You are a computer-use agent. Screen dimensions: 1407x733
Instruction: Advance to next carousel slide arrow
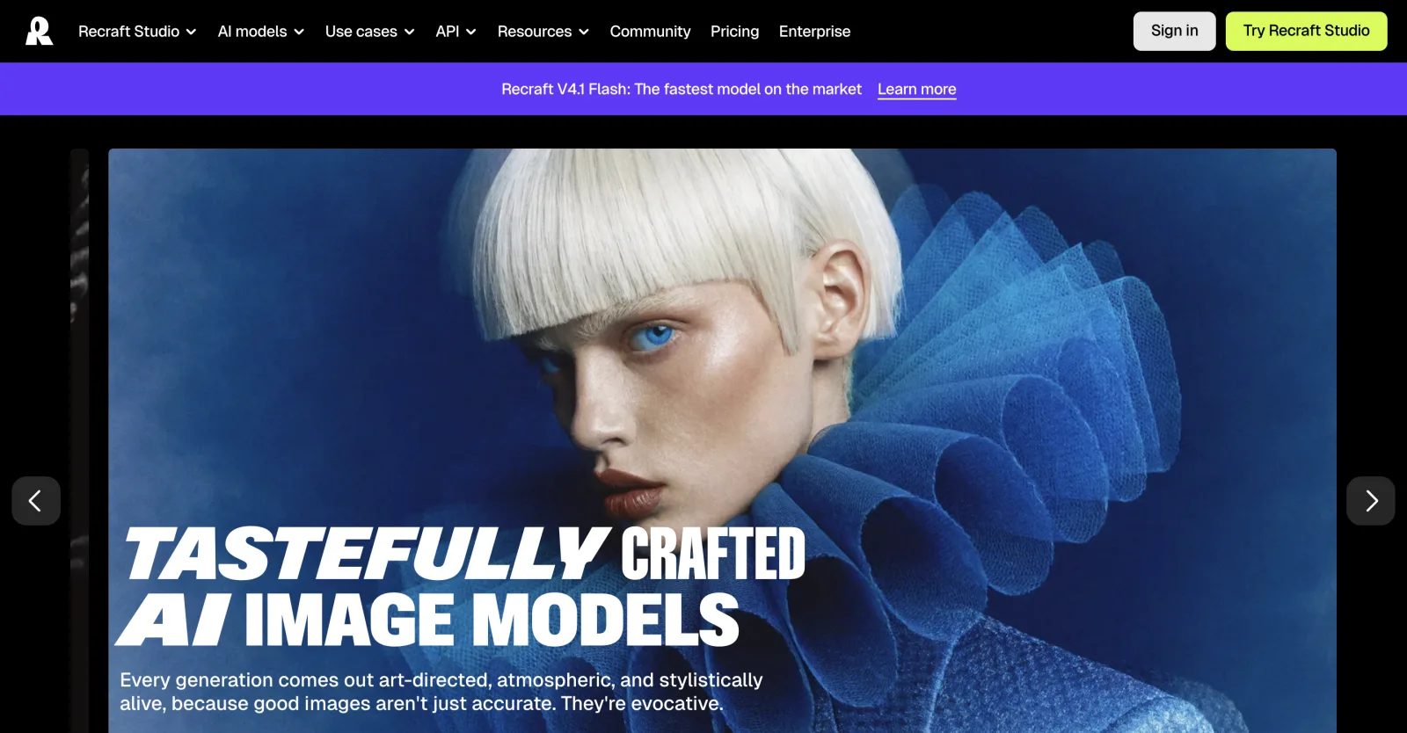coord(1370,501)
